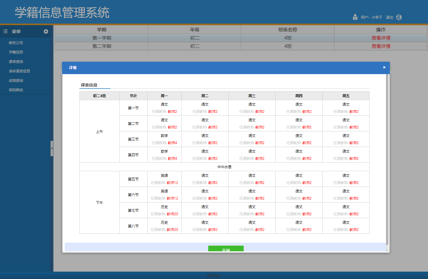The image size is (428, 279).
Task: Click the user avatar icon in header
Action: (355, 17)
